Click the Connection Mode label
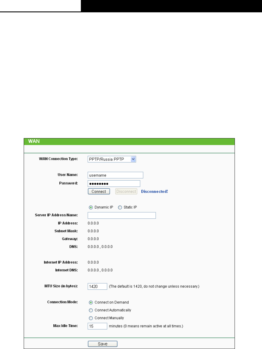Screen dimensions: 262x349 click(63, 302)
